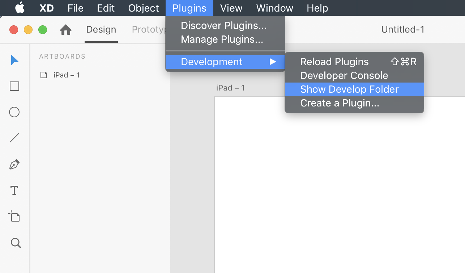The image size is (465, 273).
Task: Go to the Home screen icon
Action: [66, 30]
